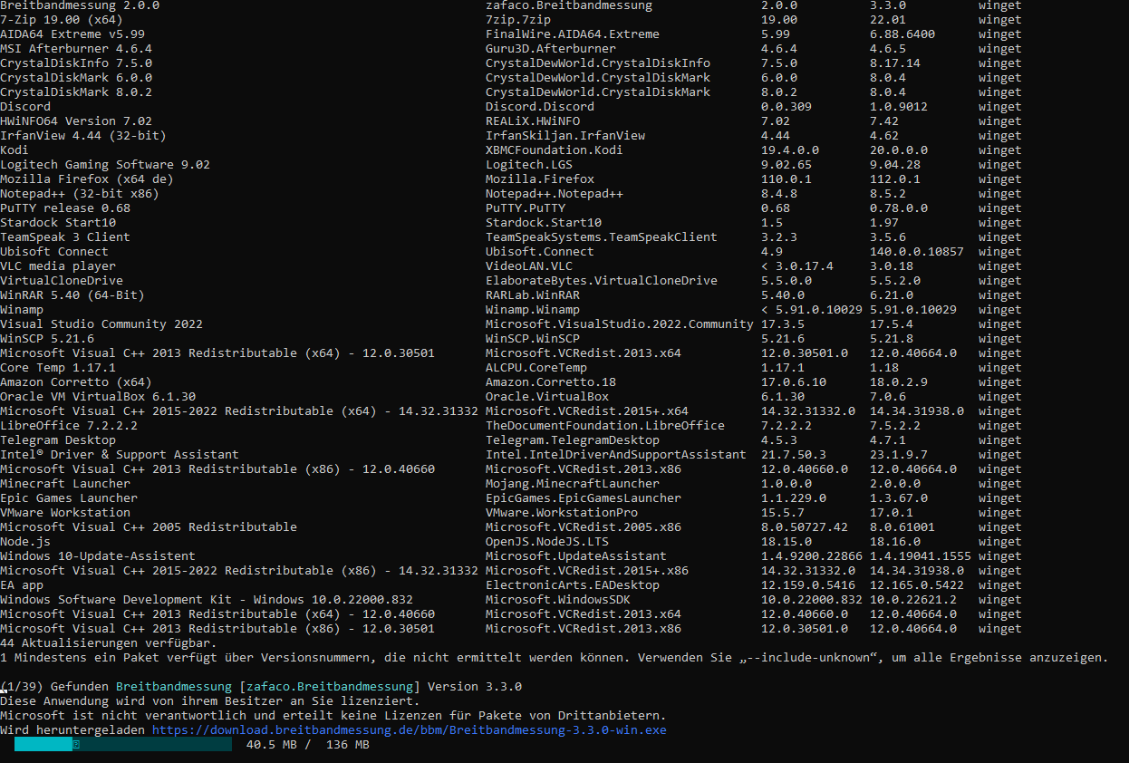The image size is (1129, 763).
Task: Select 'Notepad++ (32-bit x86)' name
Action: click(x=80, y=194)
